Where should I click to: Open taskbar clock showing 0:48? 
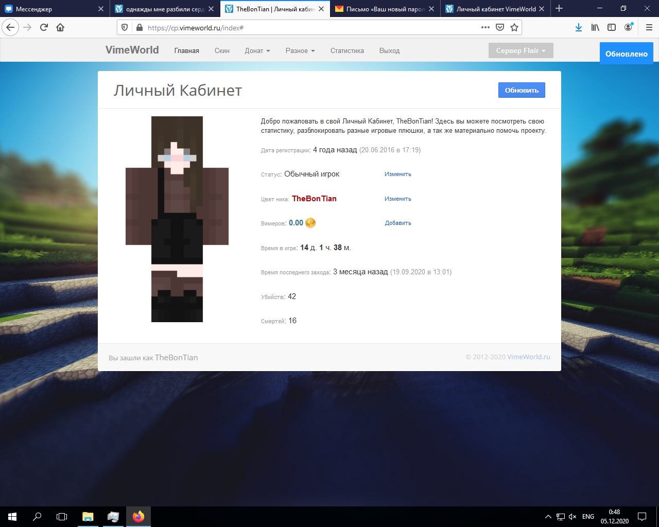tap(614, 517)
